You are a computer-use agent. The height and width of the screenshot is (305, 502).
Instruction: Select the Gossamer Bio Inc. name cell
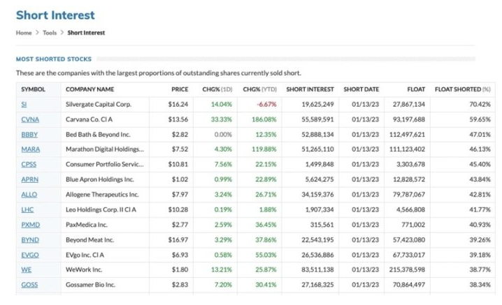click(90, 285)
